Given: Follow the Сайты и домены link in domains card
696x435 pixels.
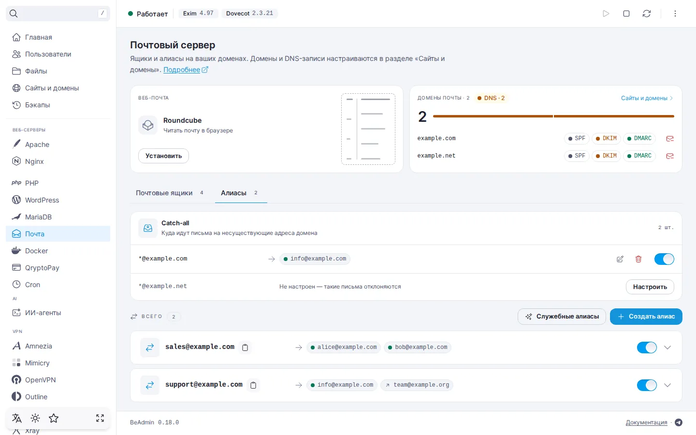Looking at the screenshot, I should click(647, 98).
